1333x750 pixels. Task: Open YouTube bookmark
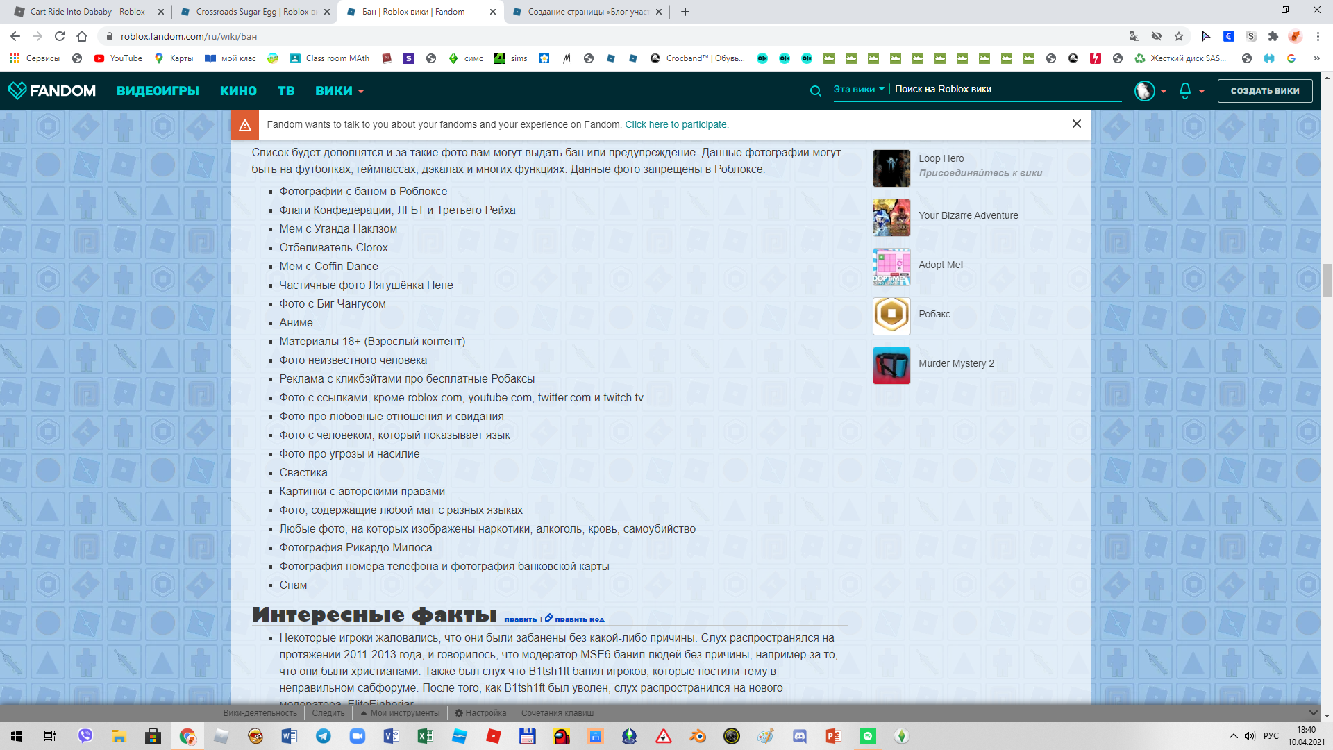click(x=118, y=58)
